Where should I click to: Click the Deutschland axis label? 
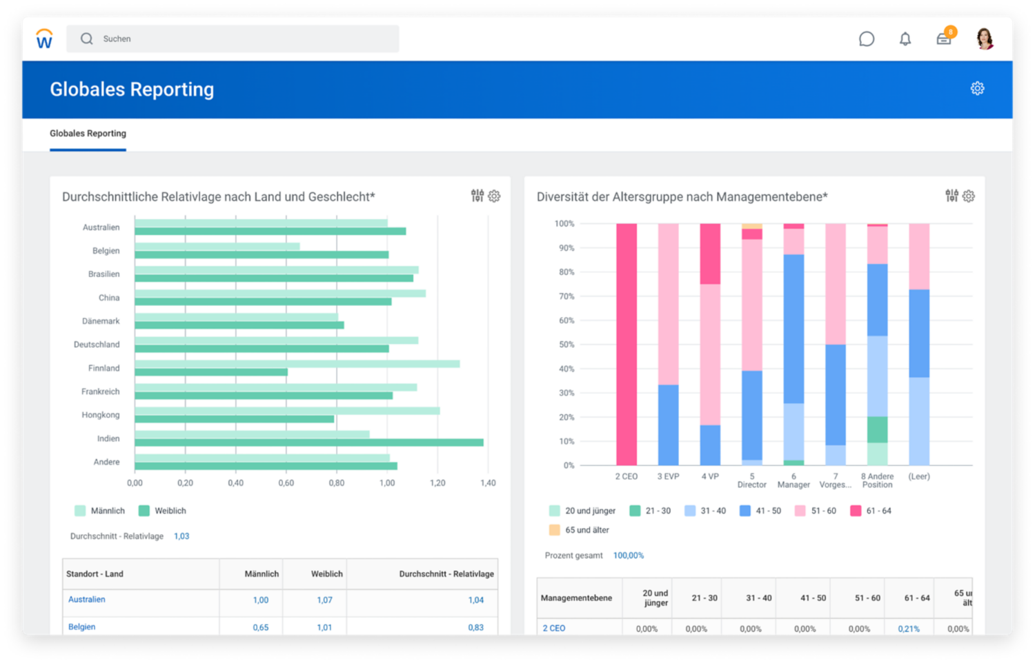tap(97, 345)
